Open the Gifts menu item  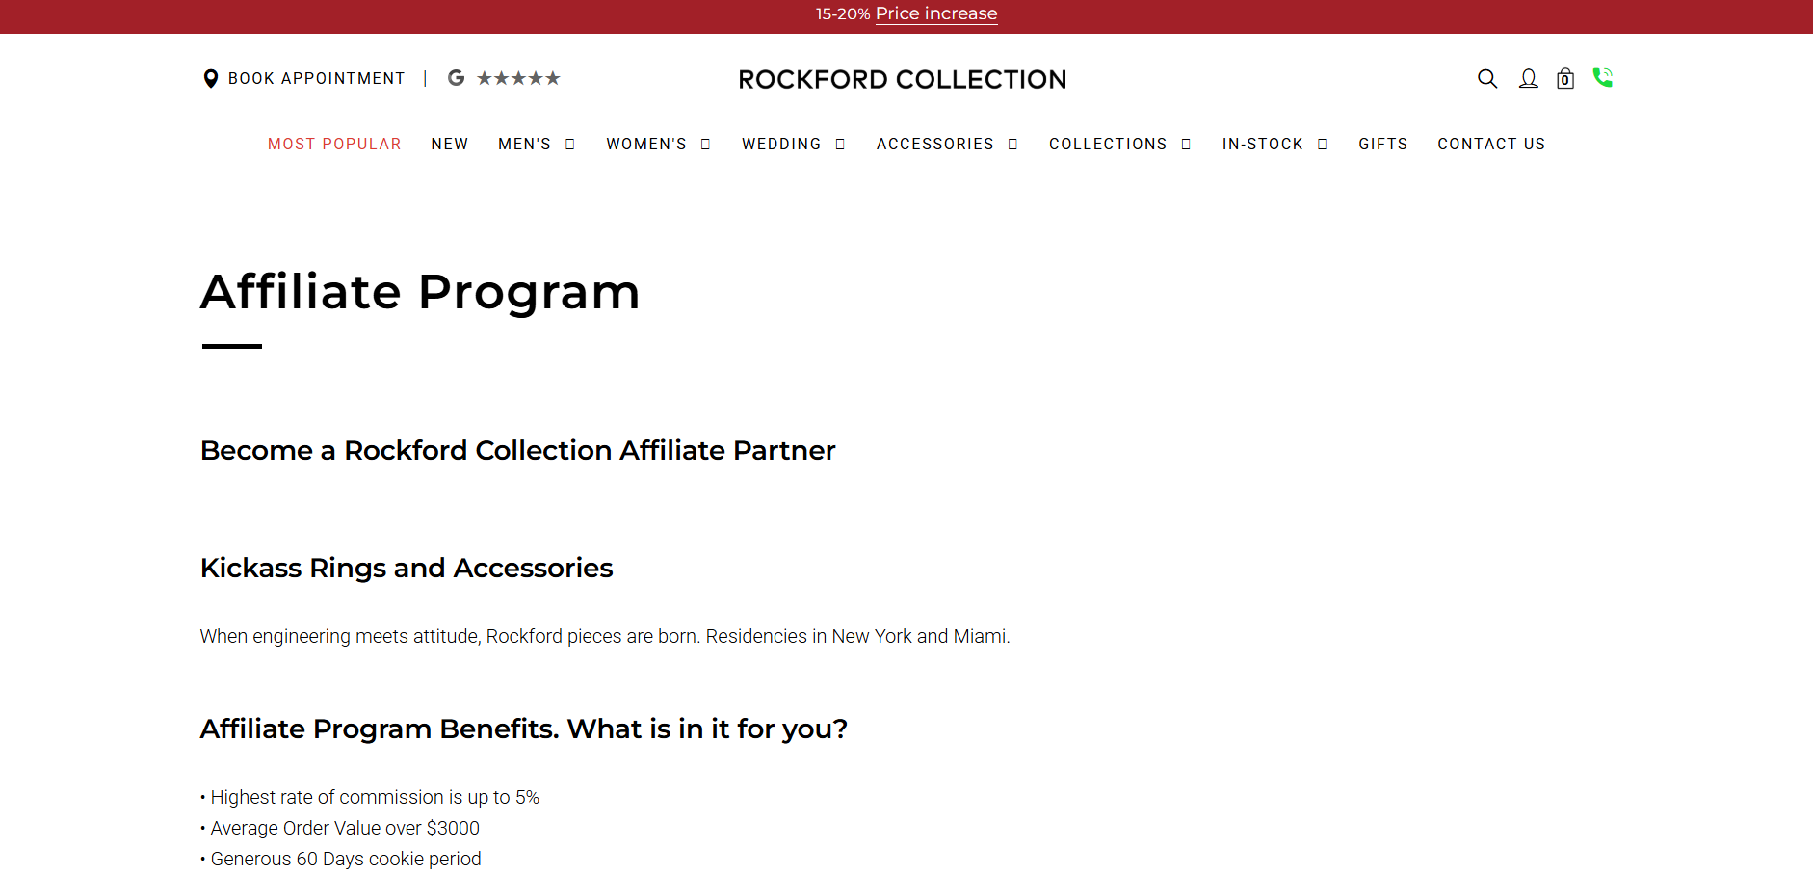pos(1383,145)
